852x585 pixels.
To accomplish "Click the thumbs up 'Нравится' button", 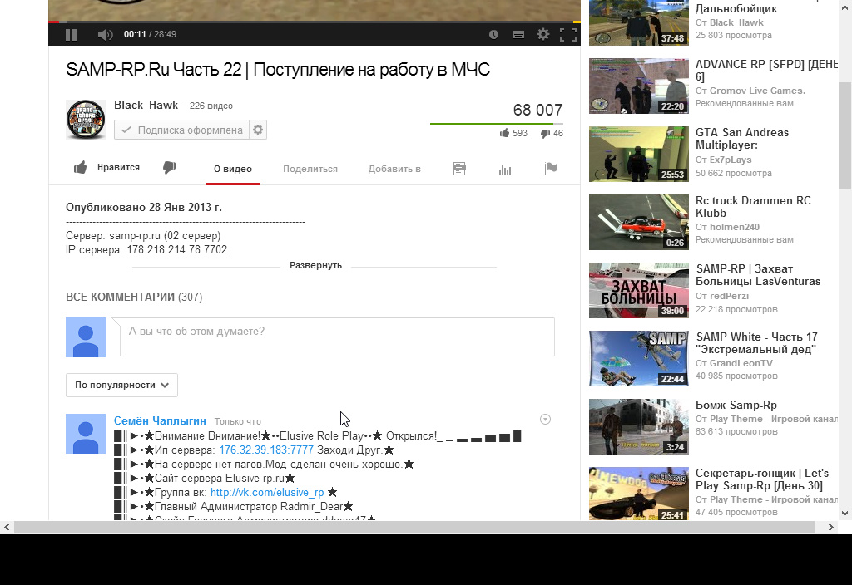I will tap(107, 167).
